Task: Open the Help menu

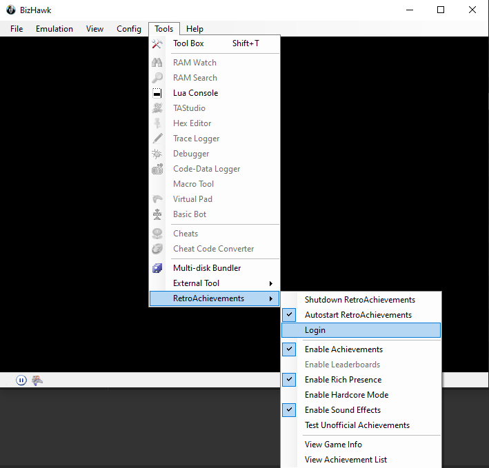Action: [194, 29]
